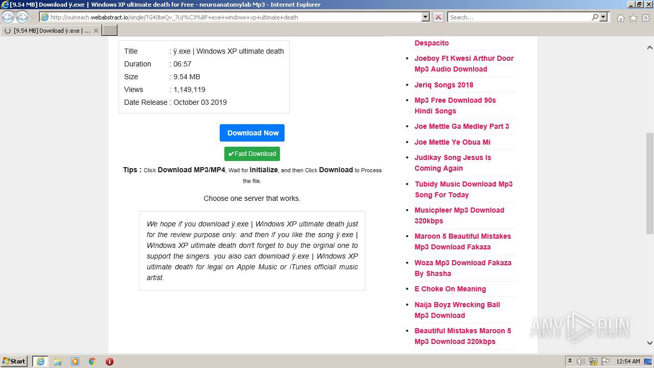Open Judikay Song Jesus Is Coming Again
Image resolution: width=654 pixels, height=368 pixels.
453,163
